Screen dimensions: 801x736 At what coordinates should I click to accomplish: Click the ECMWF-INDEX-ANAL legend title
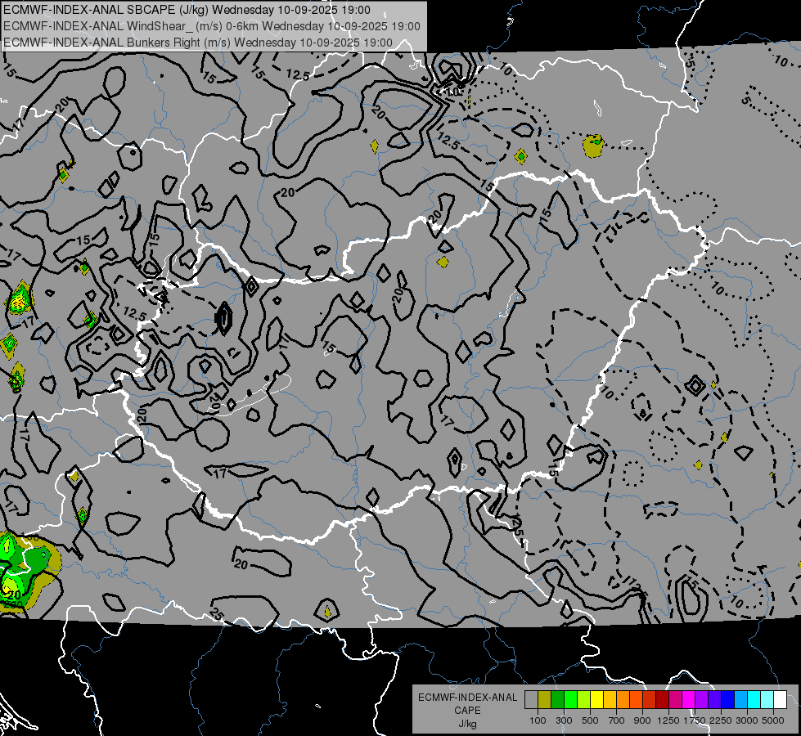[x=467, y=698]
